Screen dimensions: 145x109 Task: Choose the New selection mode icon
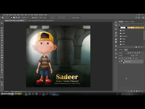(x=11, y=18)
